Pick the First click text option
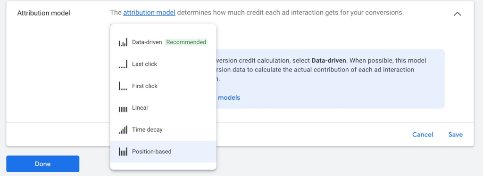This screenshot has width=483, height=176. pos(145,86)
